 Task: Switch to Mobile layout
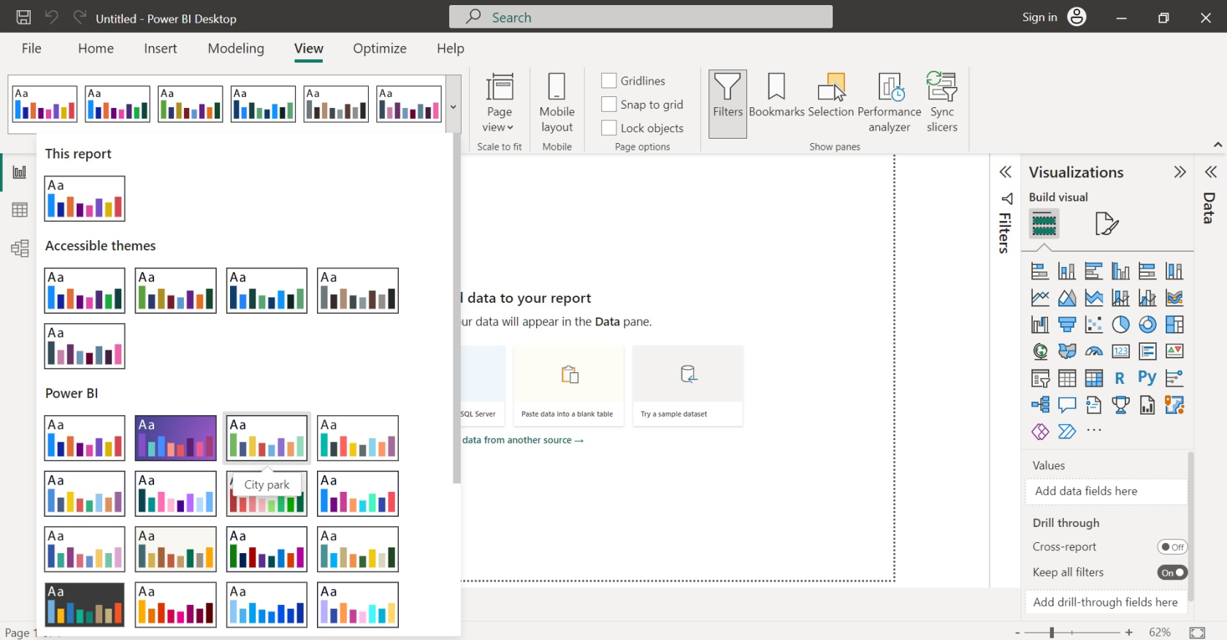pos(557,104)
